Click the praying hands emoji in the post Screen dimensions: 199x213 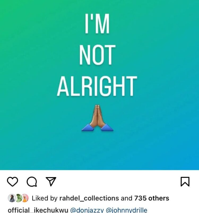click(97, 118)
